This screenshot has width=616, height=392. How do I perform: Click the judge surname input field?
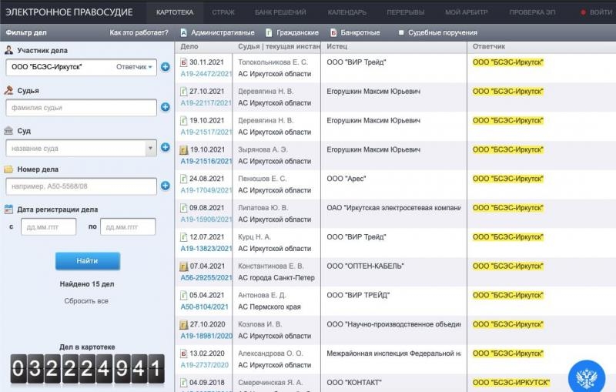click(82, 108)
